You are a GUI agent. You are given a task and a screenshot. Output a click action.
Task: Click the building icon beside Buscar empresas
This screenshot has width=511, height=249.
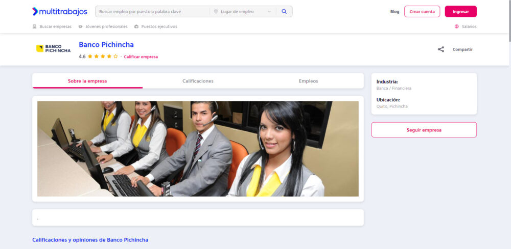click(35, 26)
